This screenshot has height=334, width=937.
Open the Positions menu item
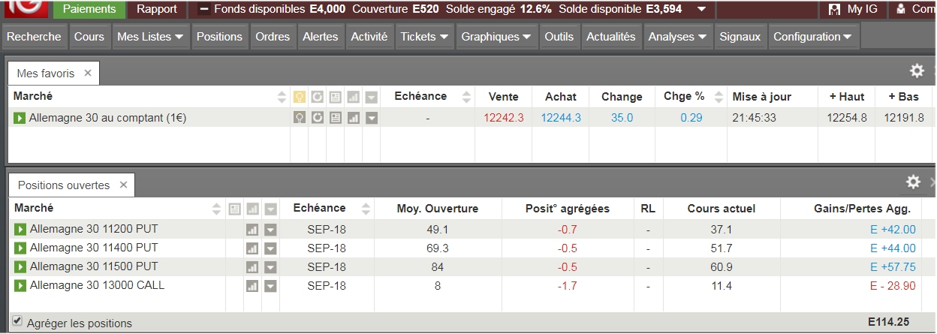point(219,37)
